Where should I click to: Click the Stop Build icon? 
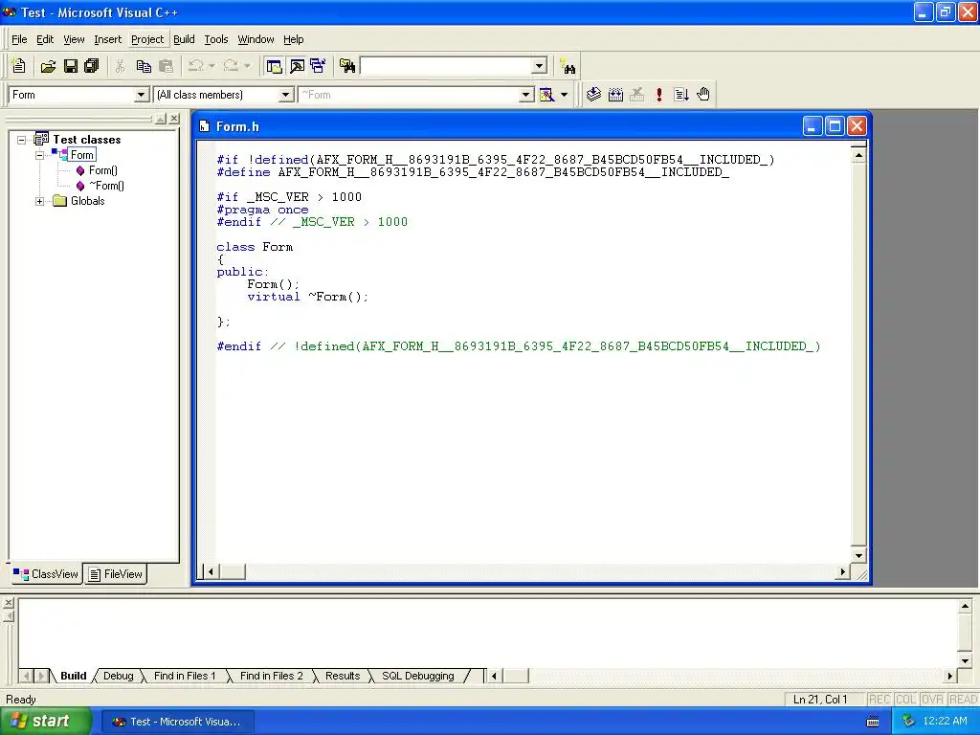tap(636, 95)
